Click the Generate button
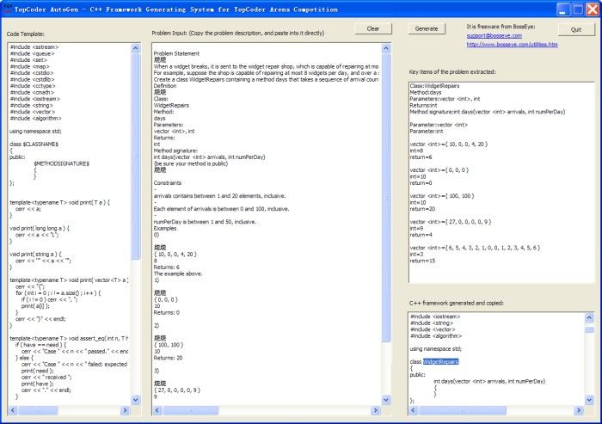602x424 pixels. (425, 28)
